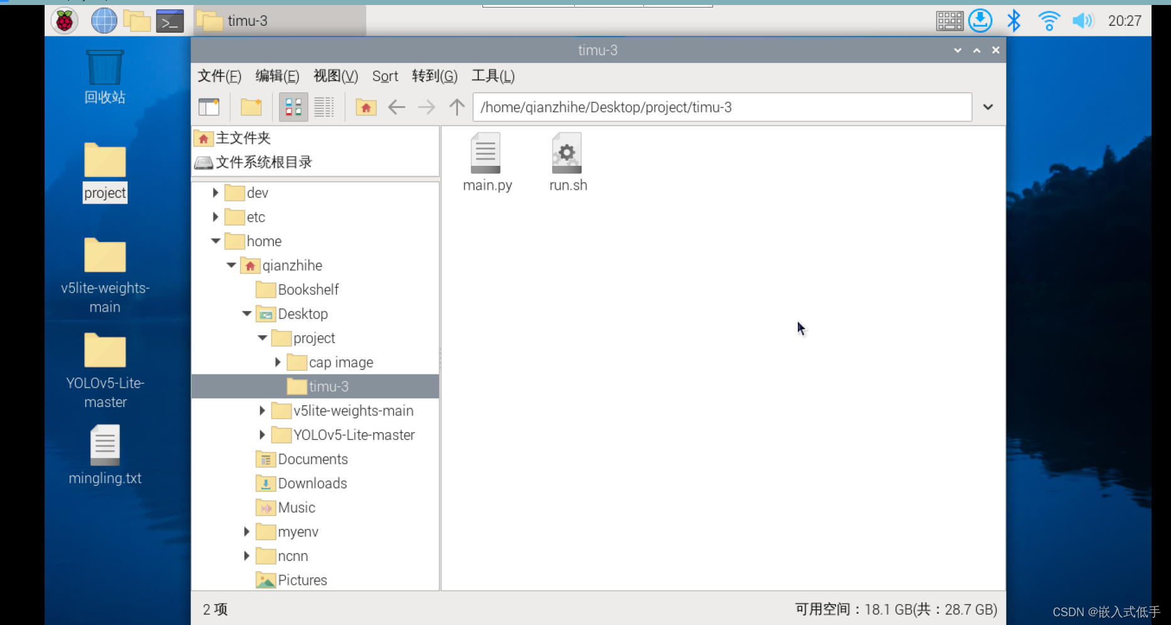Expand the v5lite-weights-main tree node

pyautogui.click(x=262, y=410)
